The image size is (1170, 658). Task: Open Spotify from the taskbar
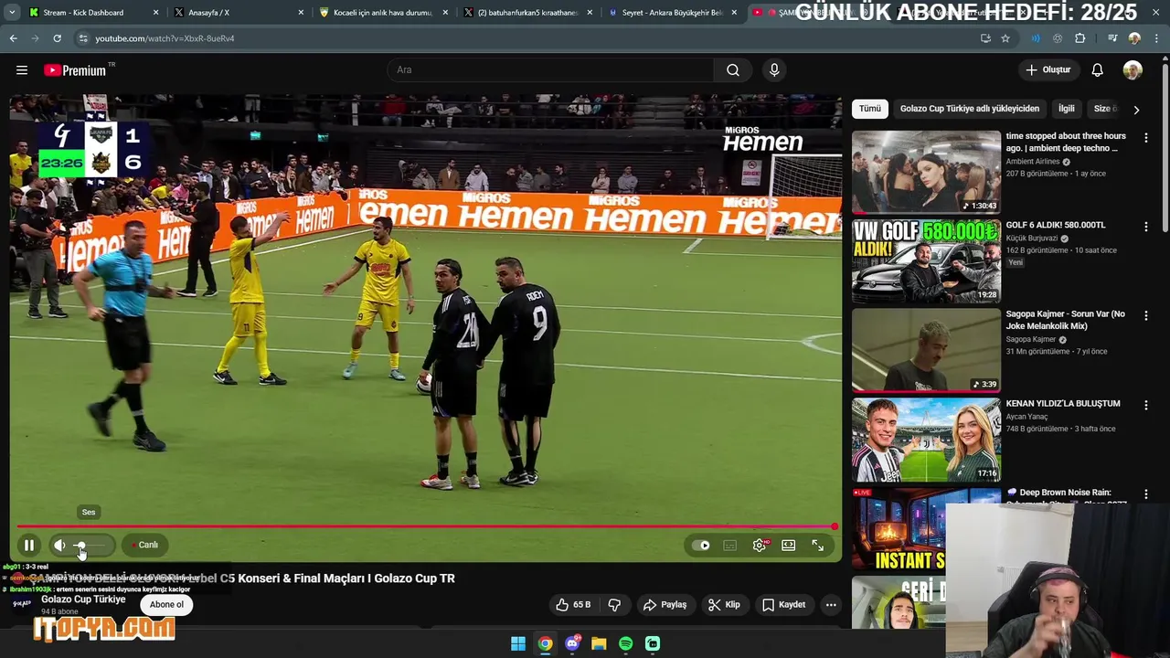pos(625,644)
